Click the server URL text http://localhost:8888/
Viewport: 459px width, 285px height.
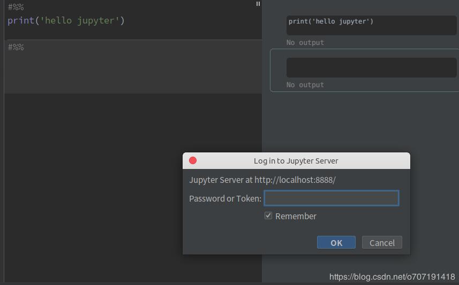point(295,180)
